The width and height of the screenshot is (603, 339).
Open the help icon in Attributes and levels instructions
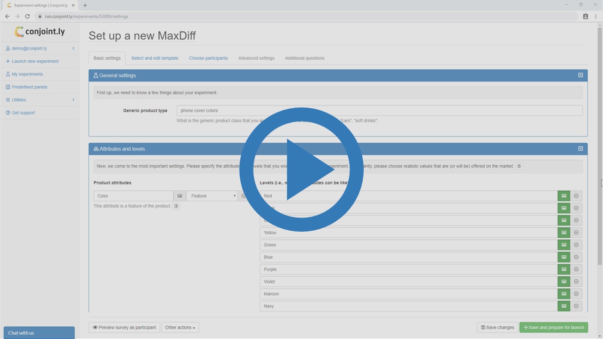519,166
